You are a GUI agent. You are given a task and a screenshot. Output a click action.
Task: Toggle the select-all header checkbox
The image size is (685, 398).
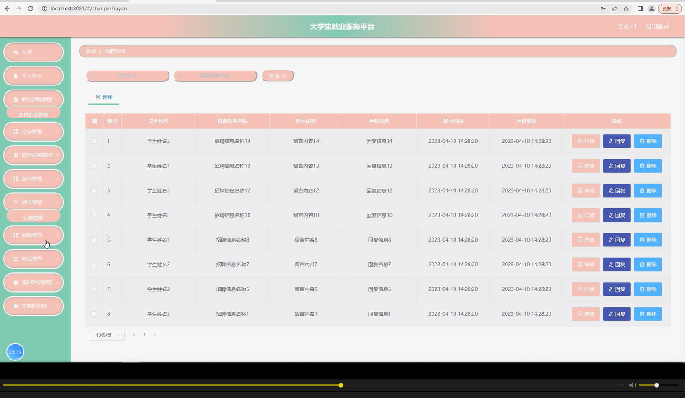pyautogui.click(x=94, y=121)
